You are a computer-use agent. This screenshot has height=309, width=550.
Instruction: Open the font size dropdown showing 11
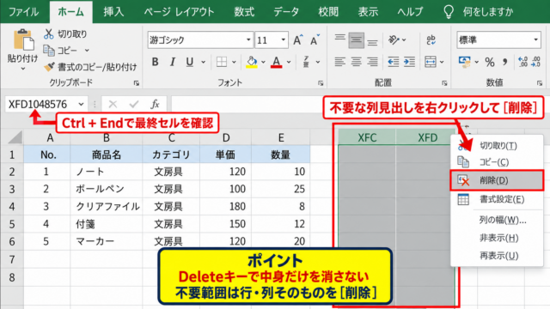coord(283,40)
